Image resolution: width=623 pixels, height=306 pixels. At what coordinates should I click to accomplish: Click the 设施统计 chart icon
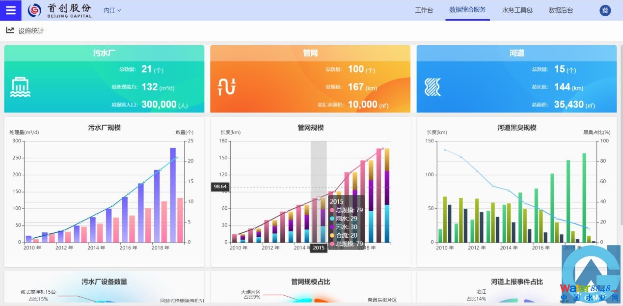10,30
